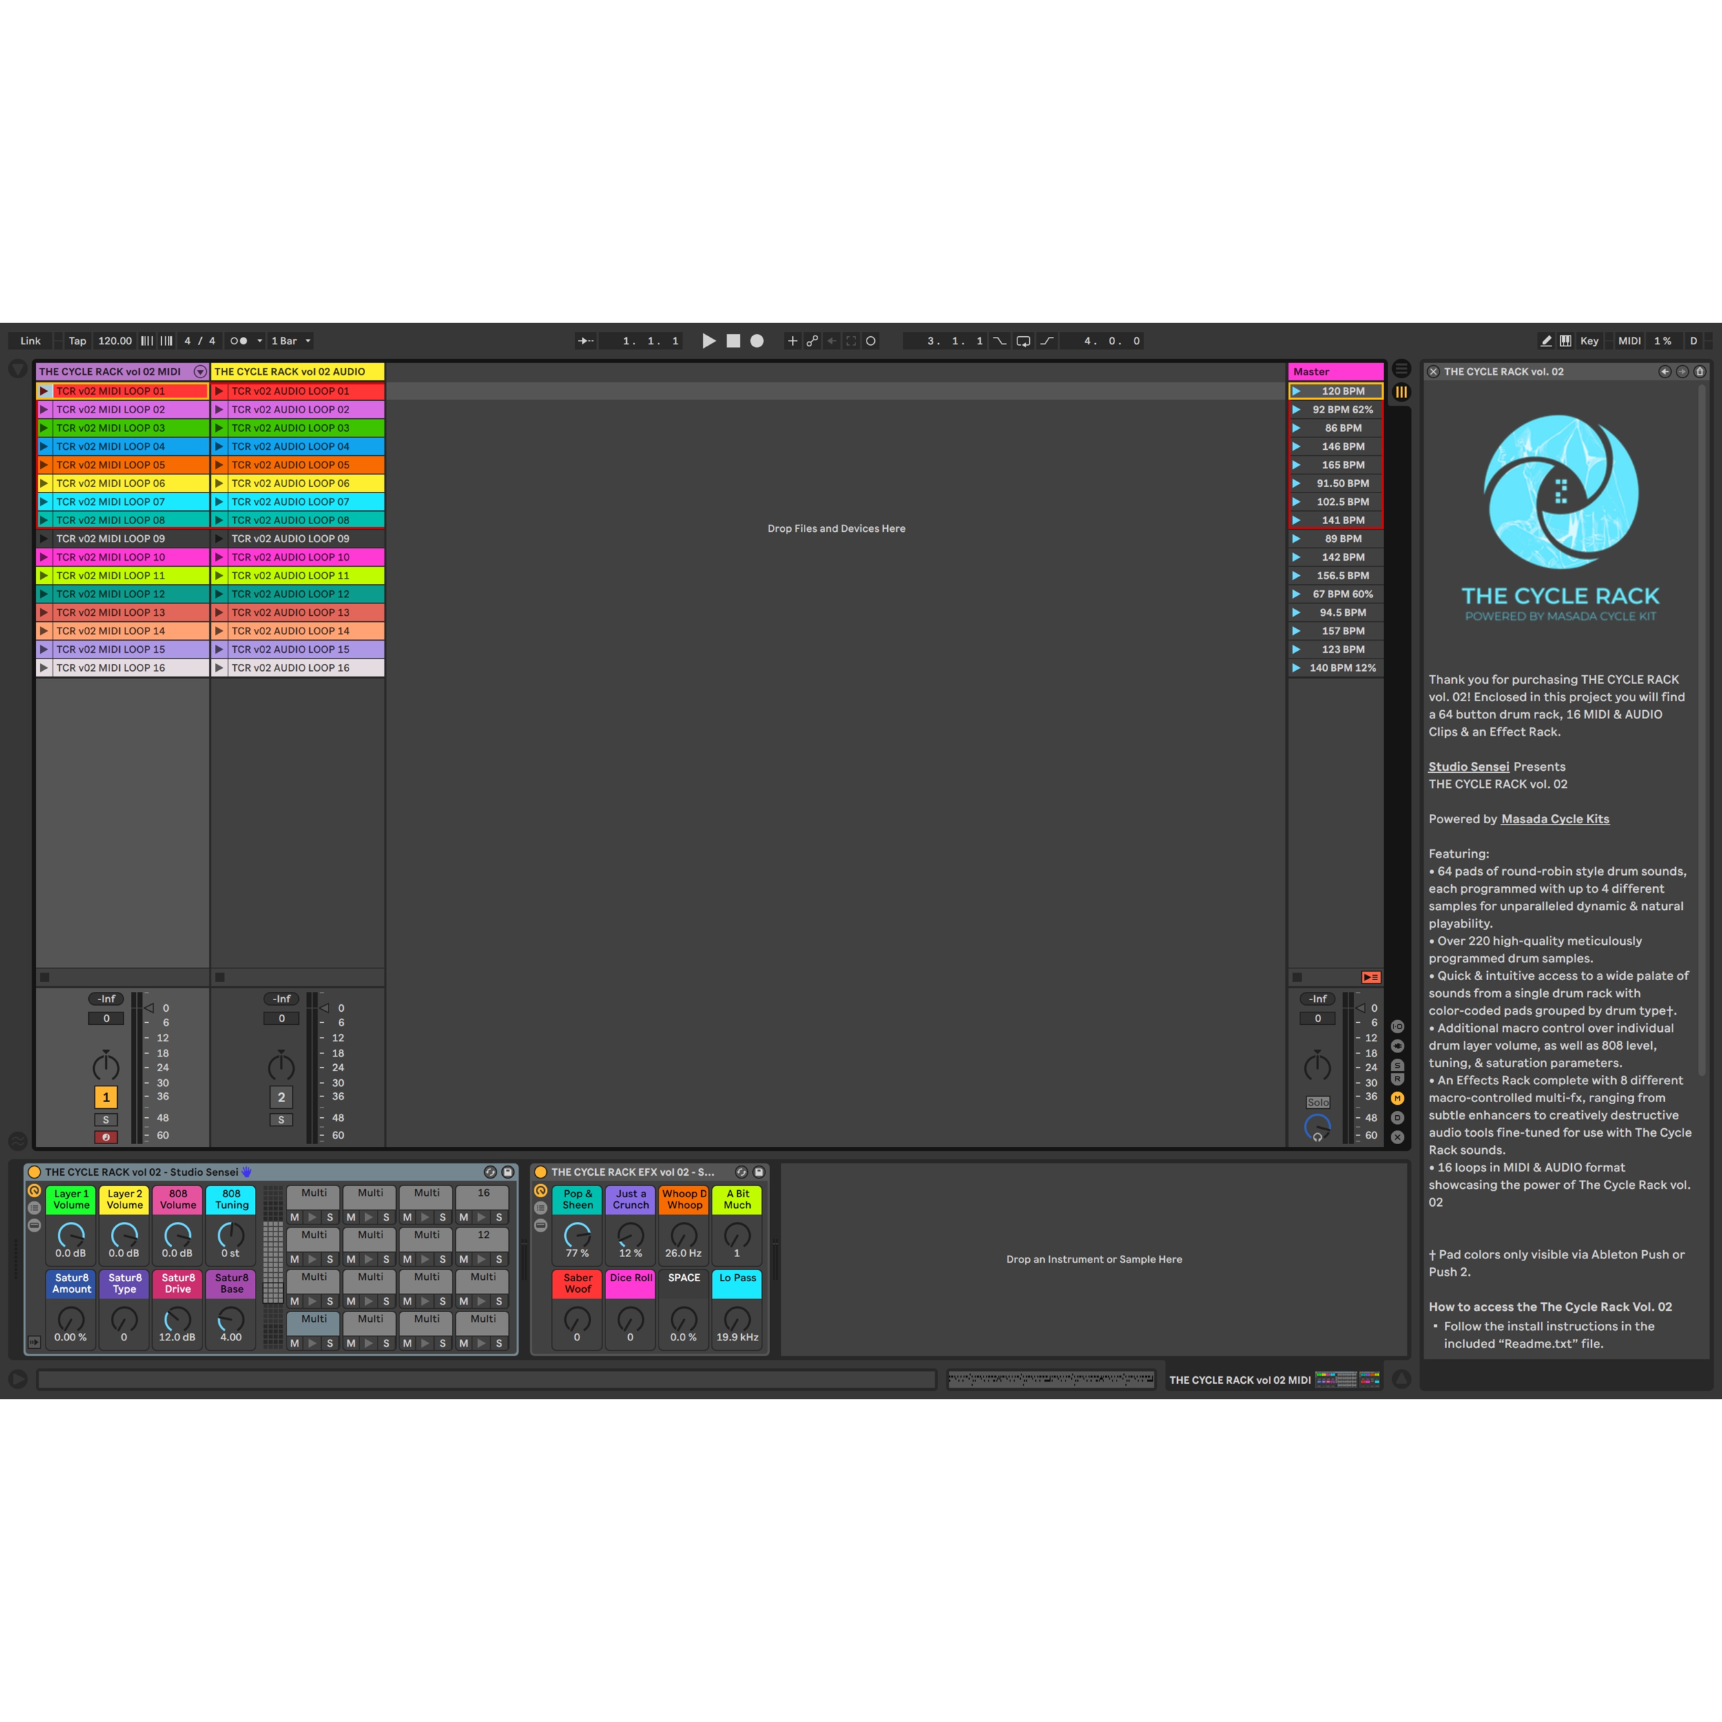Toggle the Track Delay D button
1722x1722 pixels.
pyautogui.click(x=1398, y=1118)
